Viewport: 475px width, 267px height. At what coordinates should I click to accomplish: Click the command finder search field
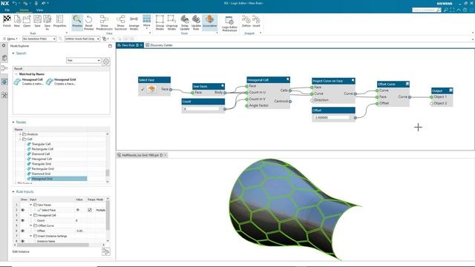[424, 10]
